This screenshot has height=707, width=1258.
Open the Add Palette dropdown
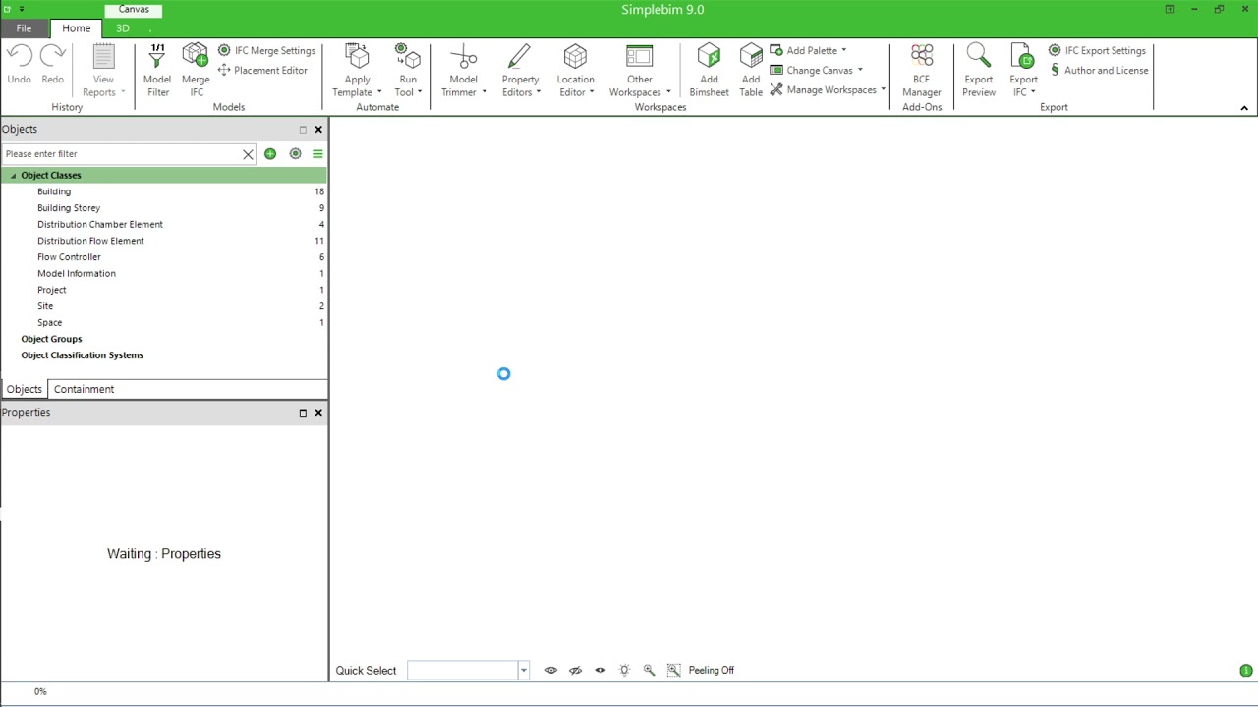[808, 50]
